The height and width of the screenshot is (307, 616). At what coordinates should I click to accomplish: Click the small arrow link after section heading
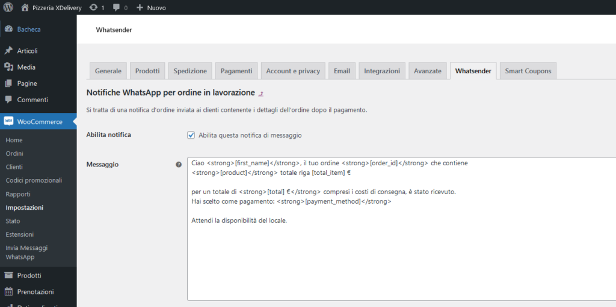tap(261, 94)
